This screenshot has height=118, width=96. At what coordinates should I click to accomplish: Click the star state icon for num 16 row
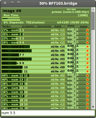tap(88, 92)
